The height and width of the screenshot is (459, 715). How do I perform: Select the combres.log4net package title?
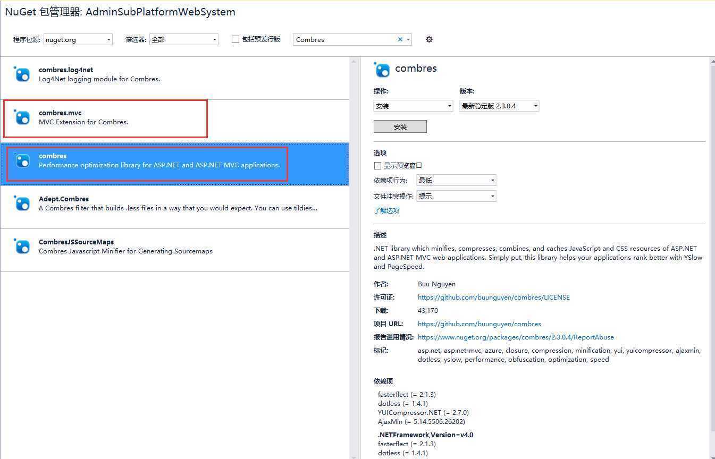point(66,70)
